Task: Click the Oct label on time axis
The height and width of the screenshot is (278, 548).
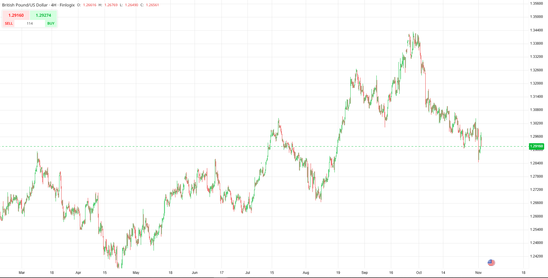Action: tap(419, 273)
